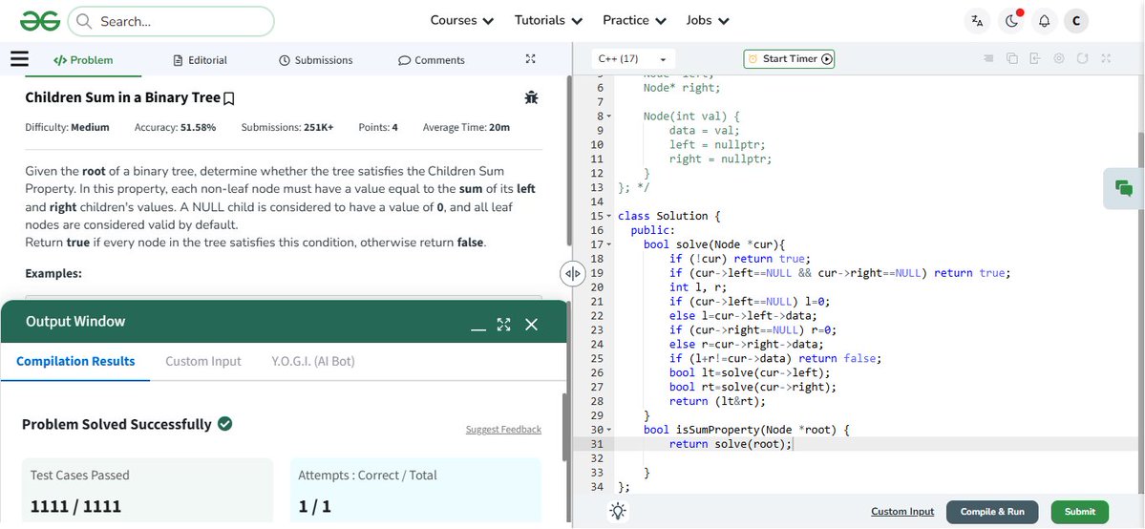The height and width of the screenshot is (529, 1145).
Task: Click the Output Window scrollbar
Action: 564,428
